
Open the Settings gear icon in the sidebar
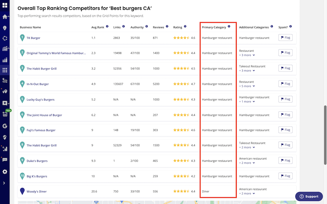coord(4,171)
